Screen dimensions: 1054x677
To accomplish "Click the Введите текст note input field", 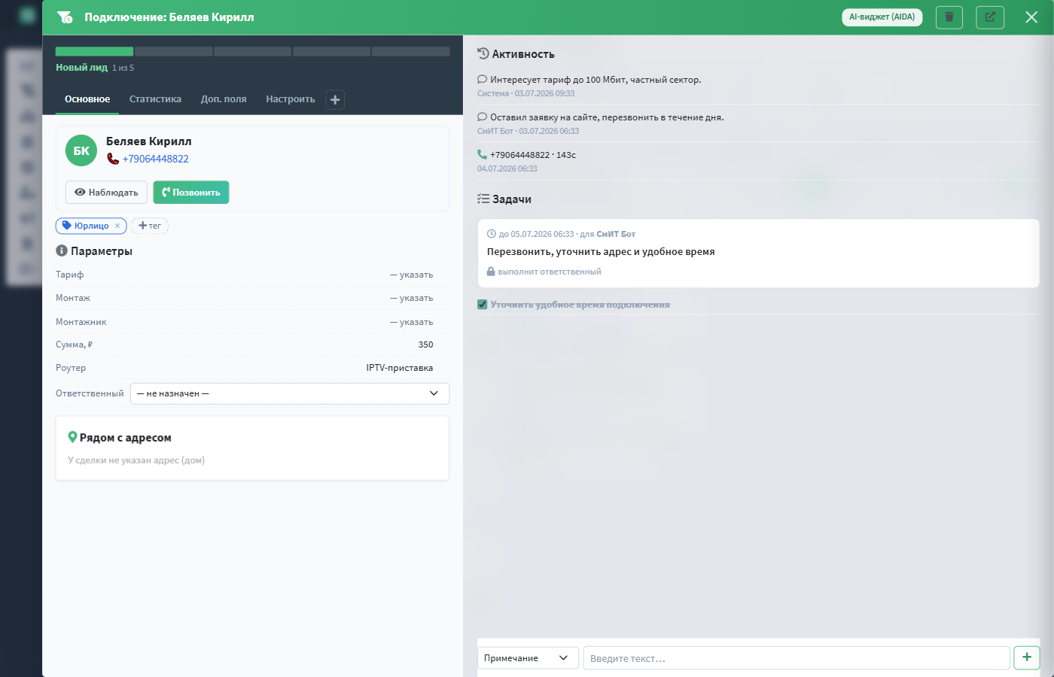I will point(797,658).
